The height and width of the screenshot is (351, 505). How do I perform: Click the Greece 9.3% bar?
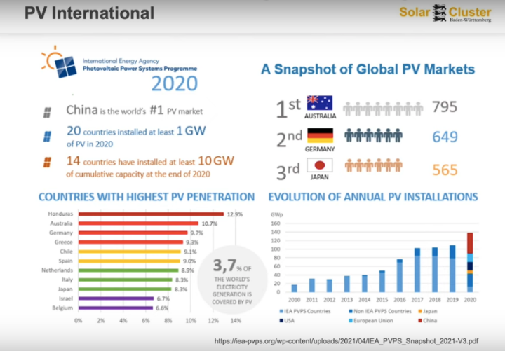click(130, 242)
